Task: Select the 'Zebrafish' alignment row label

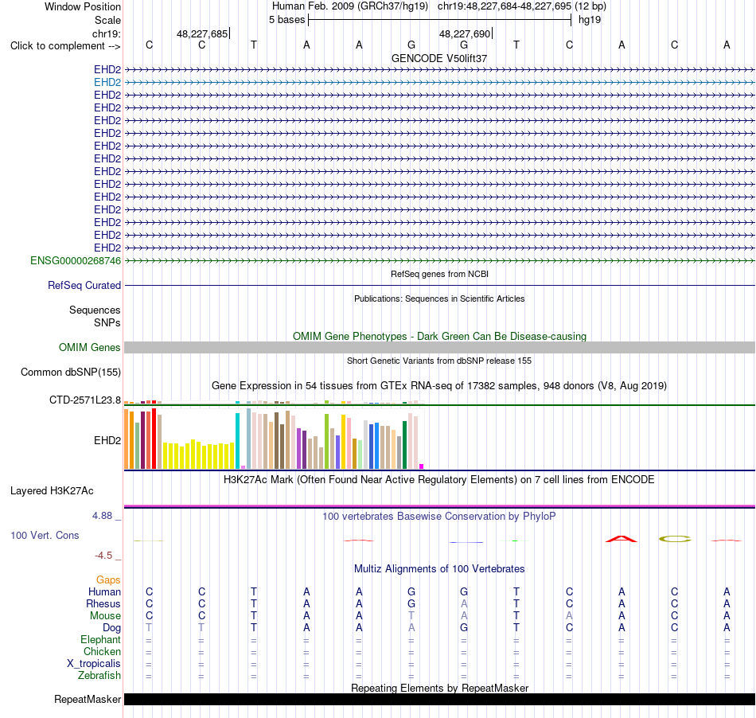Action: click(99, 676)
